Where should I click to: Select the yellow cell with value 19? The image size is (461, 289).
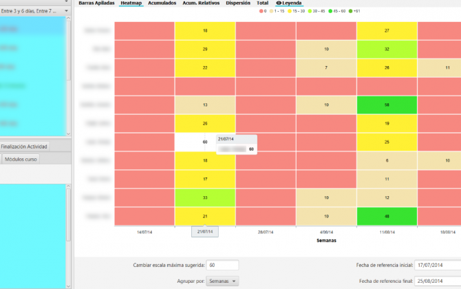click(387, 123)
